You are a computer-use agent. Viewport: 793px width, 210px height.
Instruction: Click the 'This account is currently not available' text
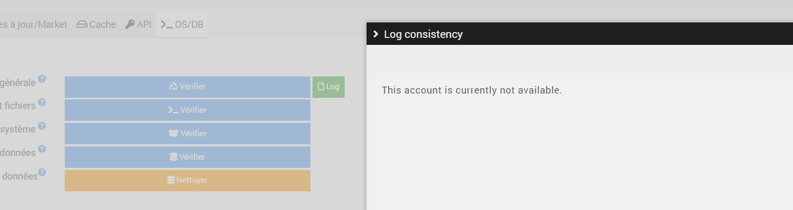pos(472,90)
